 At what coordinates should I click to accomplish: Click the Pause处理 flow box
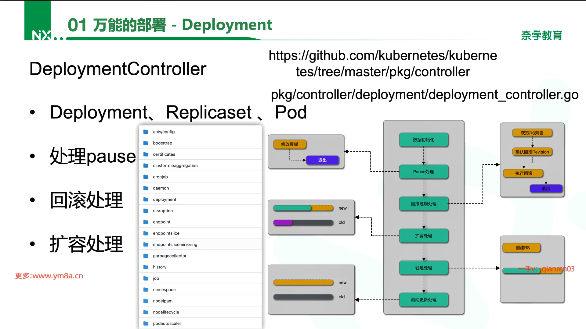(423, 172)
